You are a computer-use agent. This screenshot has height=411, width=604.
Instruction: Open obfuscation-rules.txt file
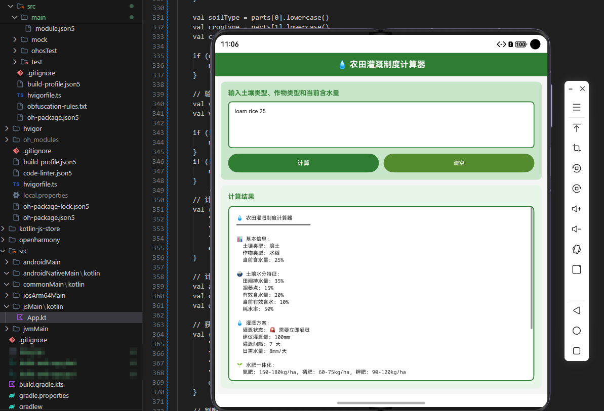point(57,107)
